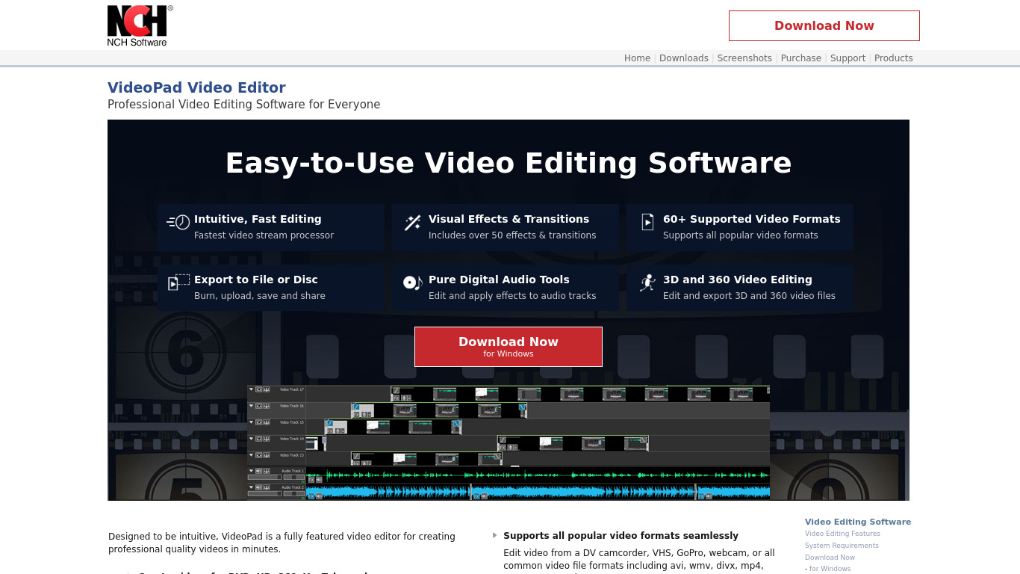Screen dimensions: 1020x574
Task: Click 'Burn, upload, save and share' text
Action: coord(260,296)
